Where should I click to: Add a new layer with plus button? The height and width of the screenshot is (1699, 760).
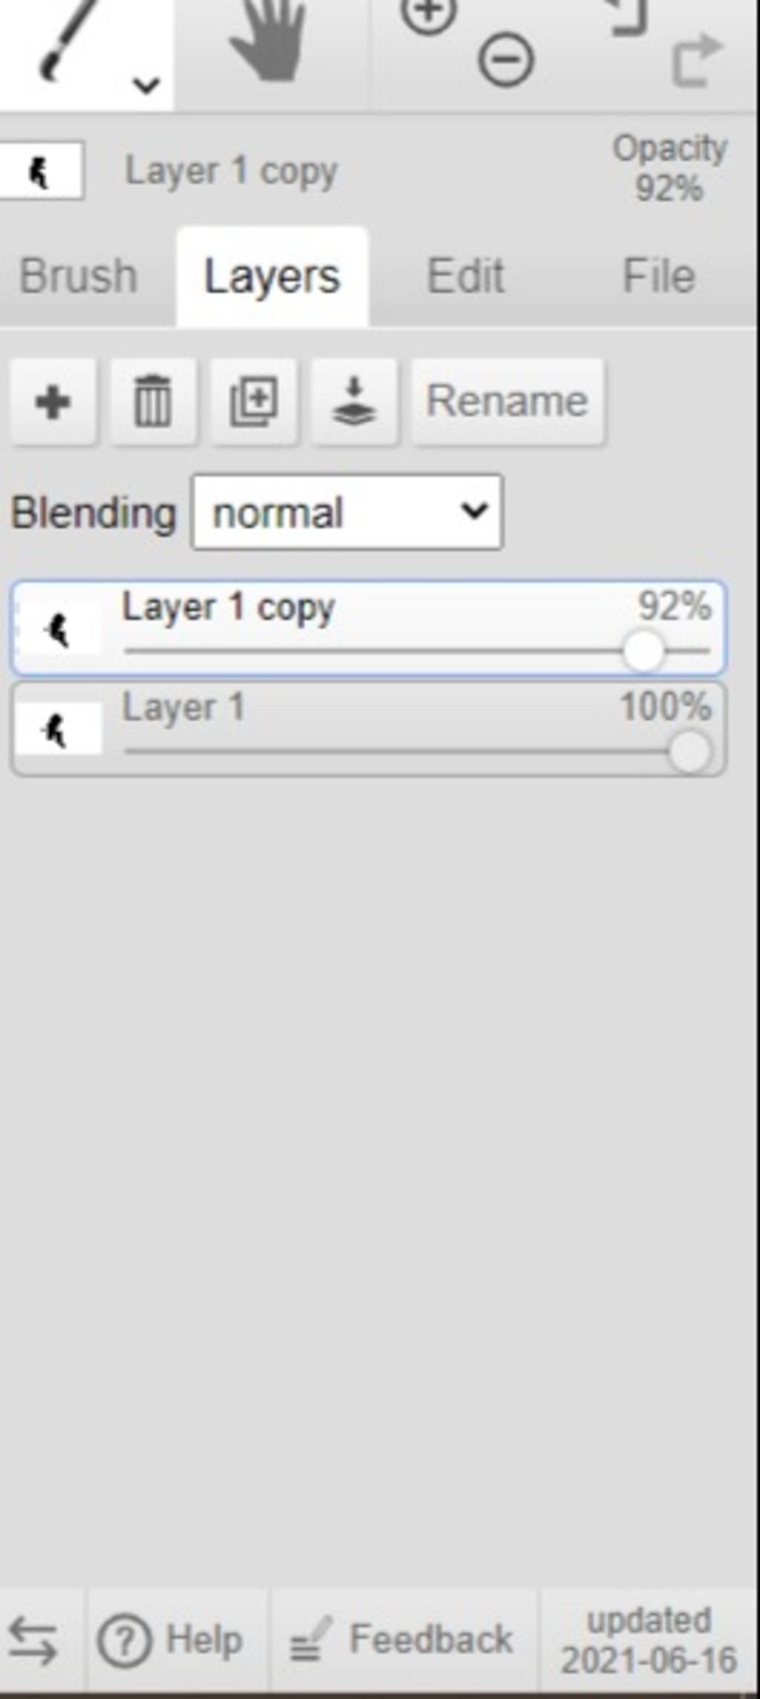click(x=53, y=402)
